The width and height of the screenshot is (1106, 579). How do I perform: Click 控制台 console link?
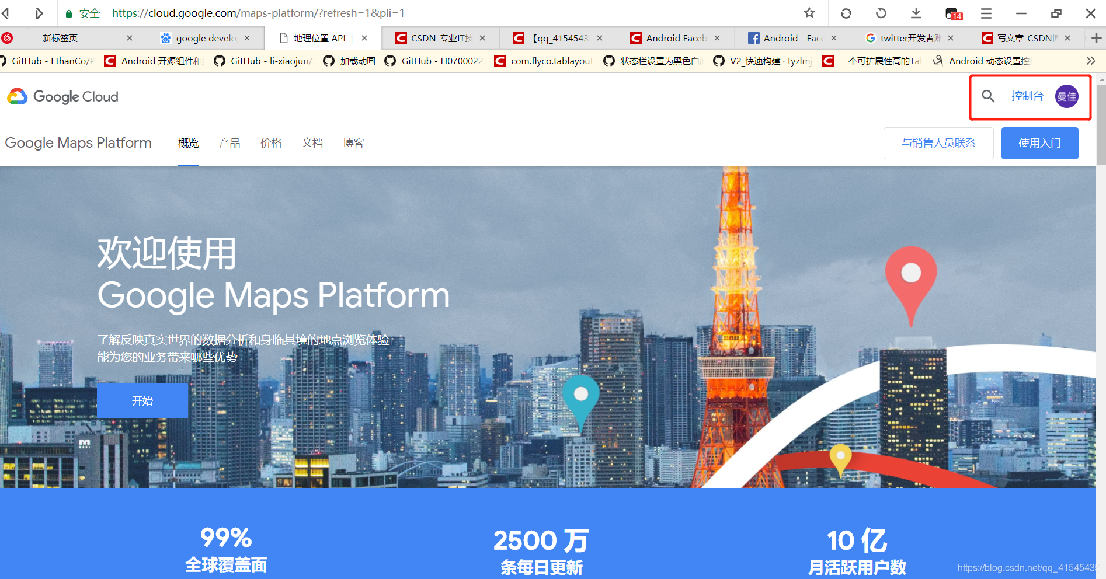(x=1027, y=96)
